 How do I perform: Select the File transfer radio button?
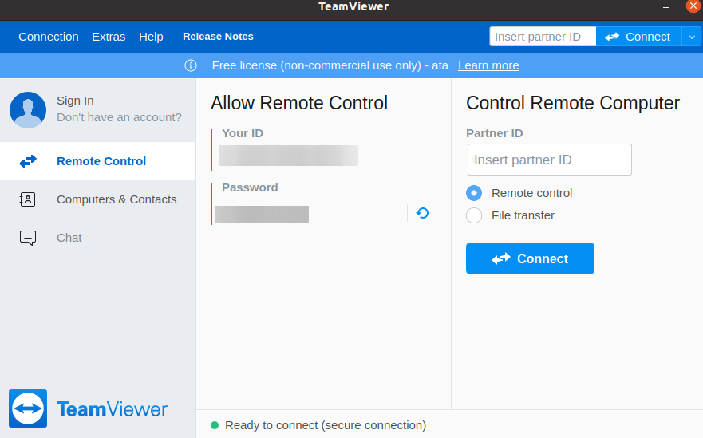[x=474, y=215]
